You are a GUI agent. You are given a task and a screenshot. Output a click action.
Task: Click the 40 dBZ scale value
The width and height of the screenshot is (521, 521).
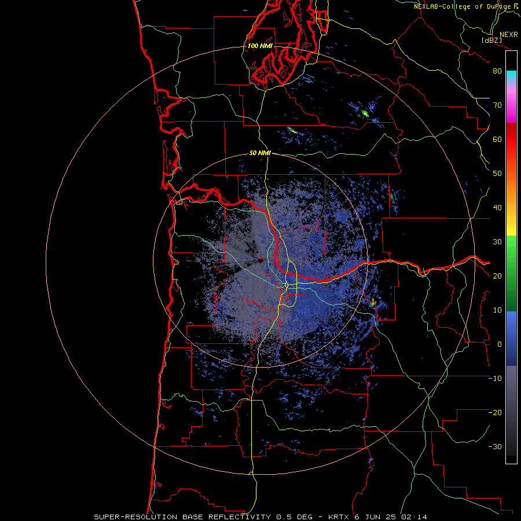click(497, 208)
